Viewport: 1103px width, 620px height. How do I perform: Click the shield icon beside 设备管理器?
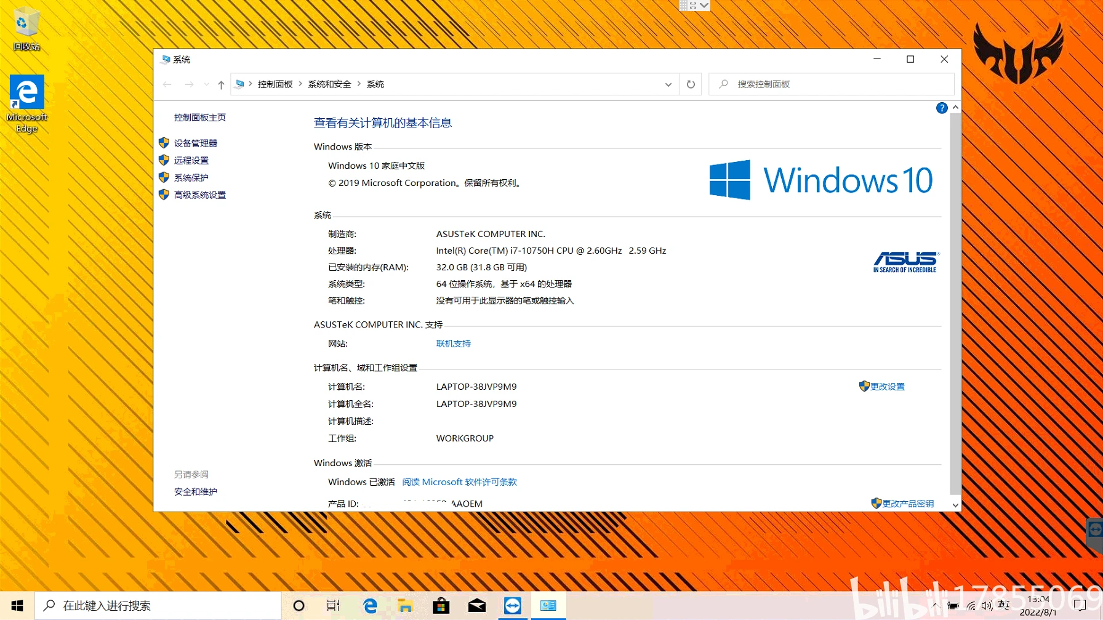click(x=164, y=143)
